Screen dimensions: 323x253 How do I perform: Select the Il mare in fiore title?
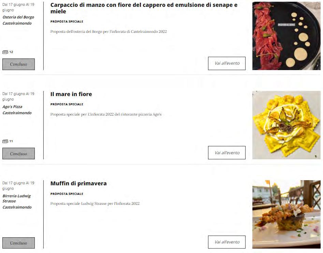point(71,94)
